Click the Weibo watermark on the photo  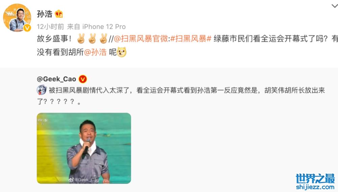[84, 180]
